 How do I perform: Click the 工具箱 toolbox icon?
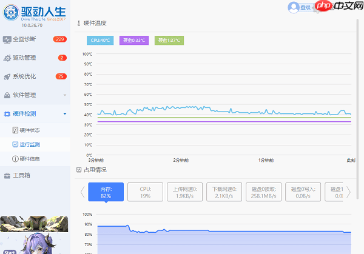7,176
